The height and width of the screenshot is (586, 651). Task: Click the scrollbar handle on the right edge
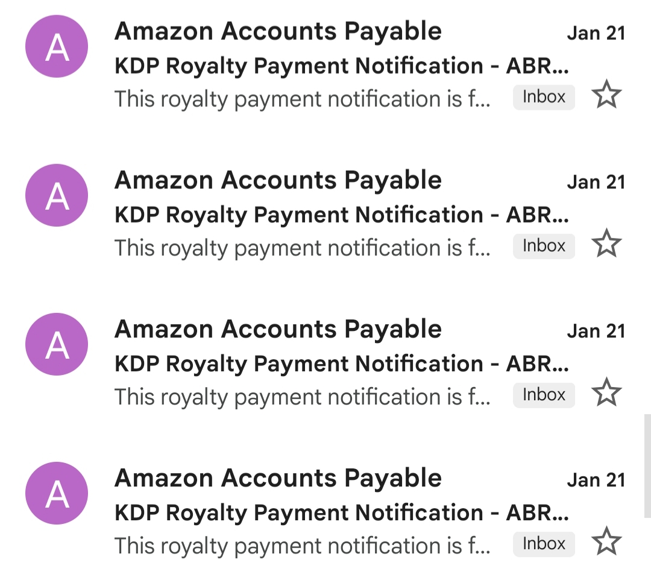pos(647,465)
